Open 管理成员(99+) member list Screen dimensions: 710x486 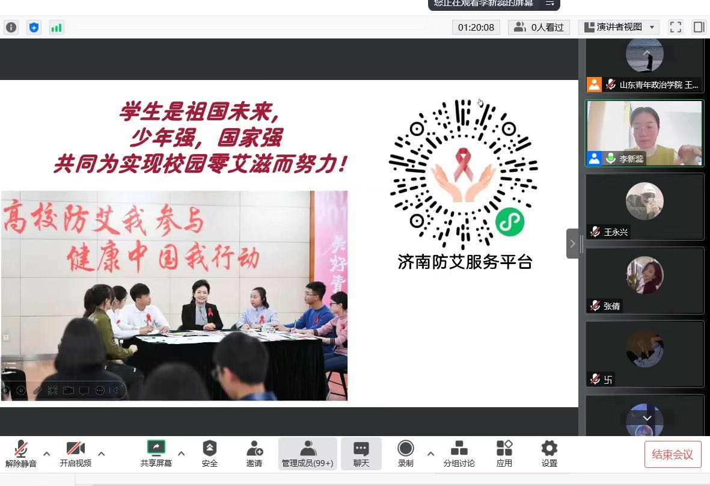(307, 454)
